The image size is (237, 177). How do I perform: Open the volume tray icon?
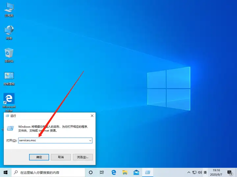pyautogui.click(x=200, y=172)
